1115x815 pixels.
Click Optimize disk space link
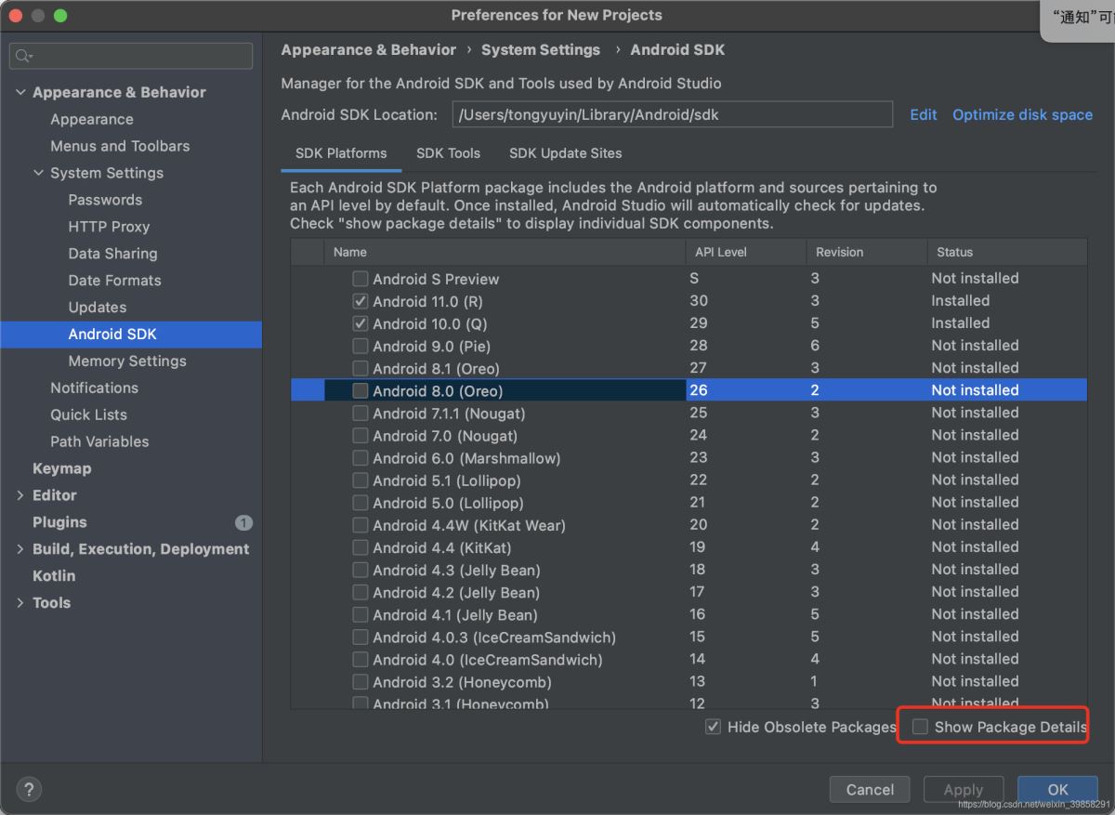[x=1022, y=114]
